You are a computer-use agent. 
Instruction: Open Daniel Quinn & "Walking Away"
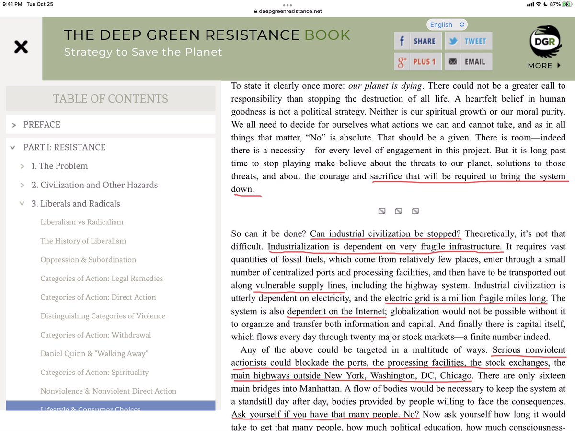pos(94,354)
